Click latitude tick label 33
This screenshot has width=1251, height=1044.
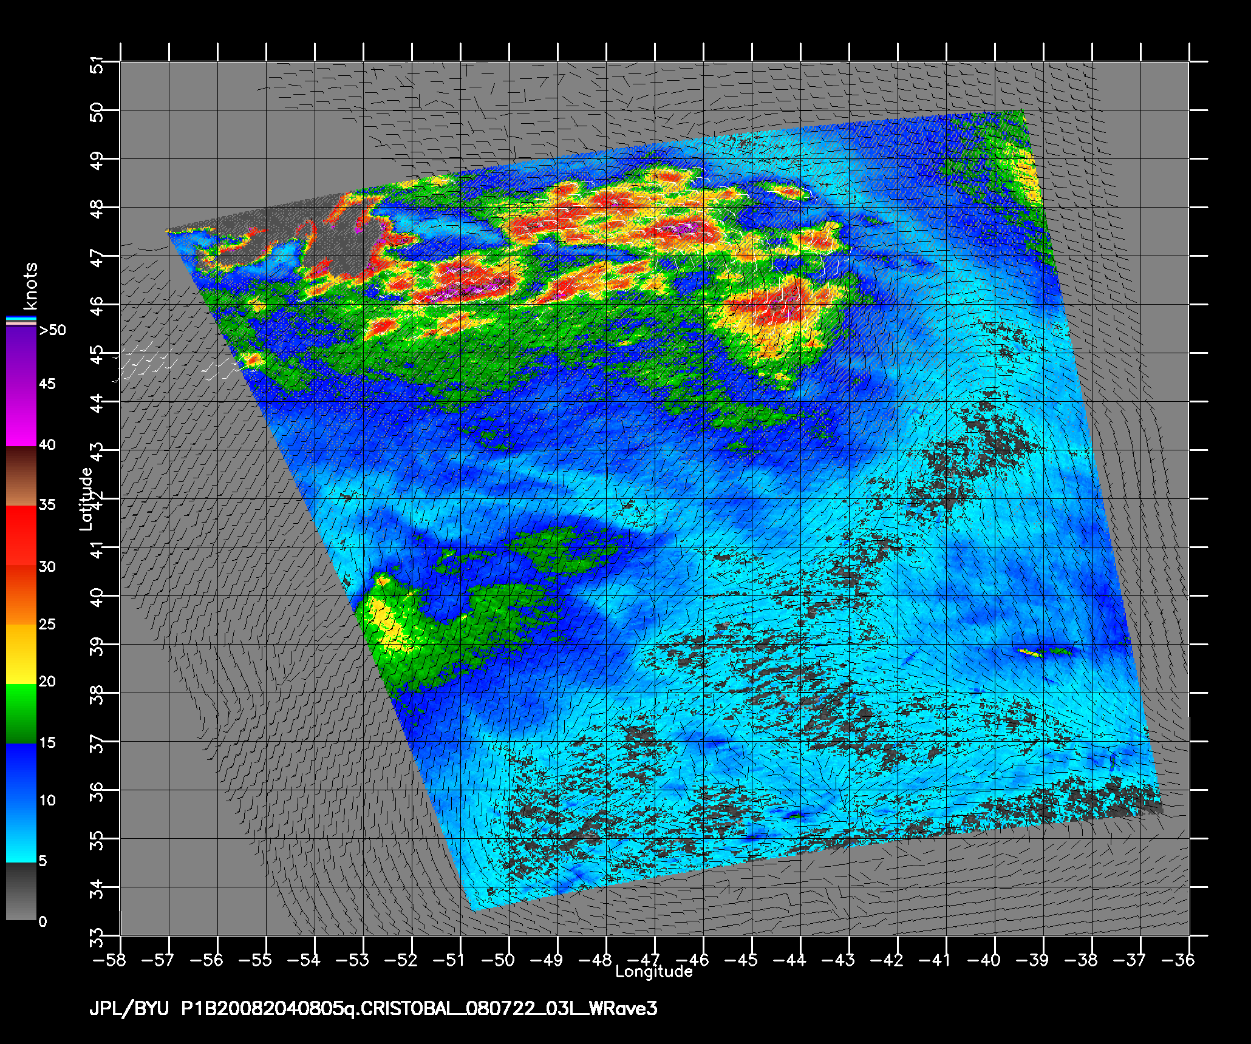click(97, 937)
